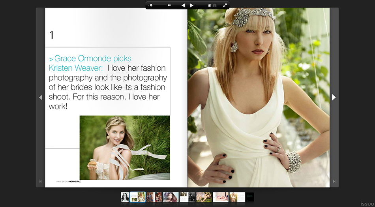
Task: Flip to previous page with left-side arrow
Action: tap(40, 97)
